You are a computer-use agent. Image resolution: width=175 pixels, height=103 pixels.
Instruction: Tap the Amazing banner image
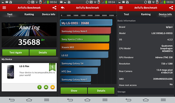point(29,29)
